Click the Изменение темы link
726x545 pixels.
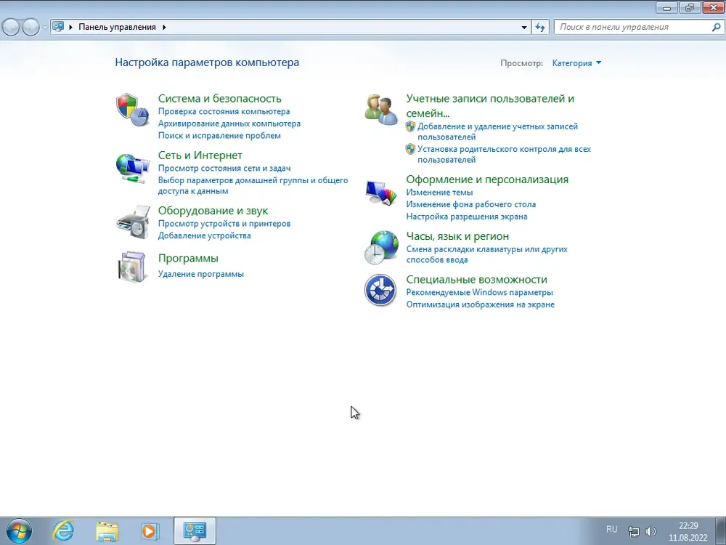point(439,193)
